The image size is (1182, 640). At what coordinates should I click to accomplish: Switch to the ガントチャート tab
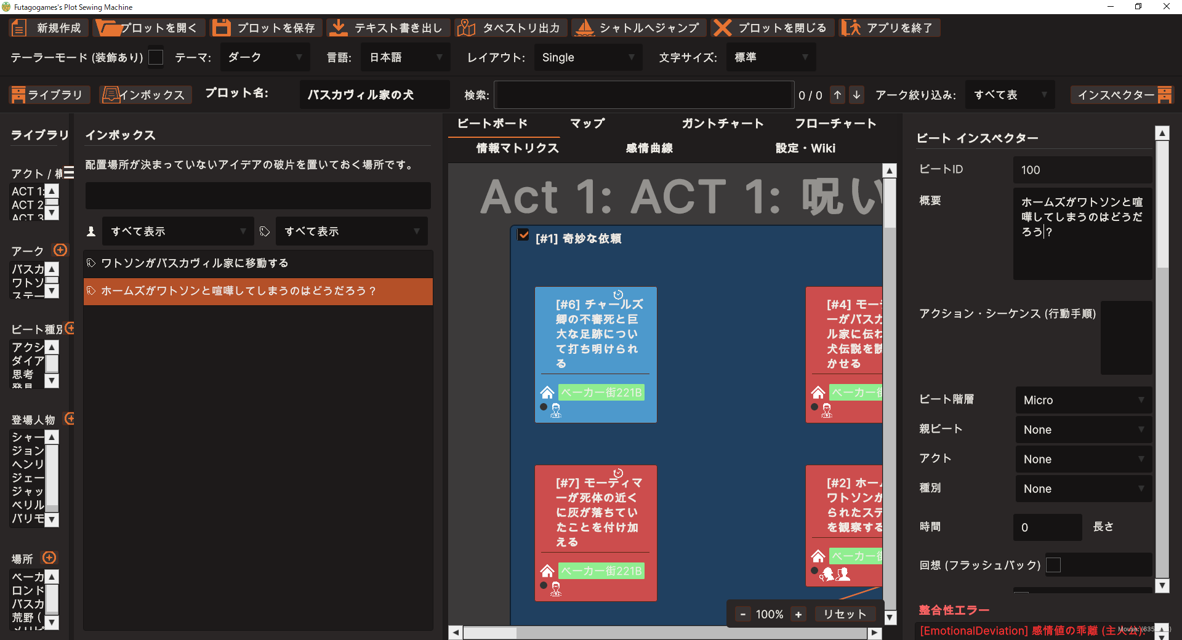(x=722, y=123)
